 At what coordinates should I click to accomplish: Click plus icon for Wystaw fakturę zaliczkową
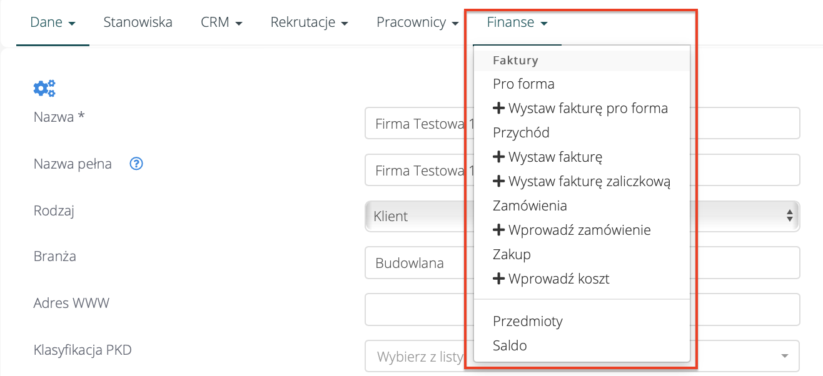click(x=498, y=182)
